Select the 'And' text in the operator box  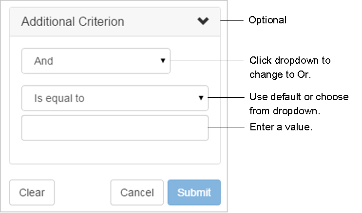pos(43,61)
